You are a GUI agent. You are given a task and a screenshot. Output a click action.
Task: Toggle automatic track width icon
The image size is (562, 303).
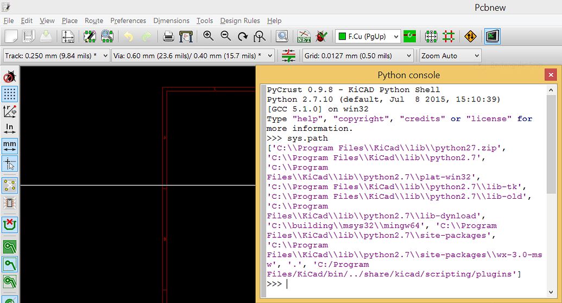pos(288,55)
